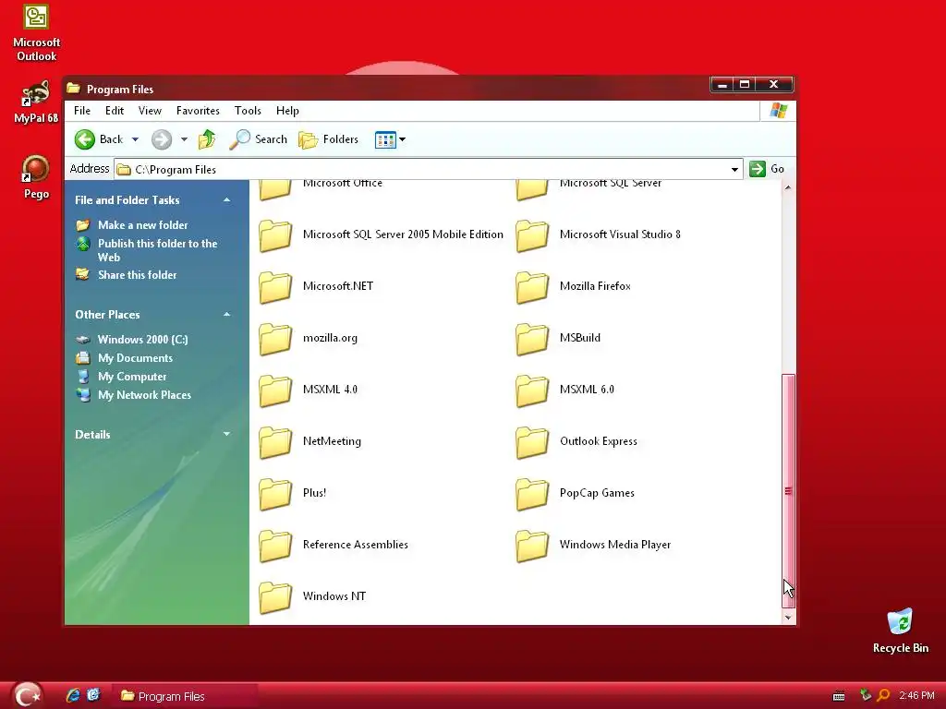Select the Microsoft SQL Server 2005 Mobile Edition folder
The image size is (946, 709).
(x=382, y=235)
